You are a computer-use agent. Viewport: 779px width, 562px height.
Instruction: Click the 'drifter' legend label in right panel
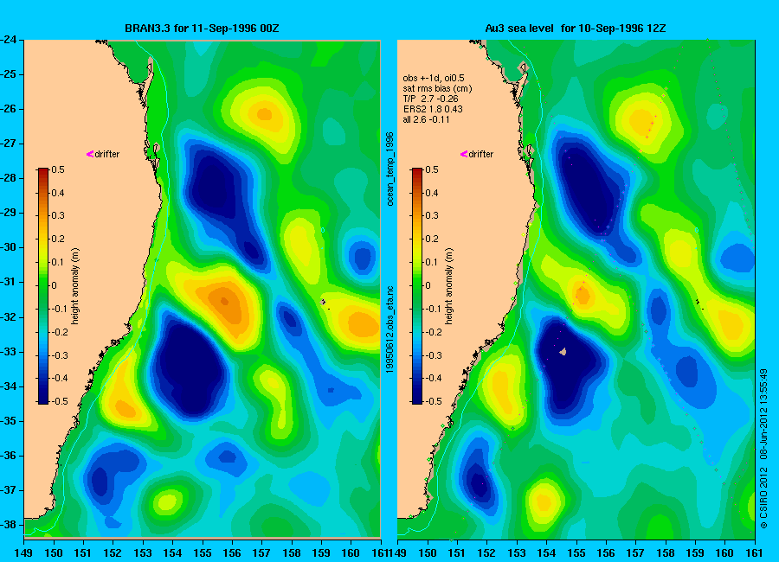coord(481,155)
